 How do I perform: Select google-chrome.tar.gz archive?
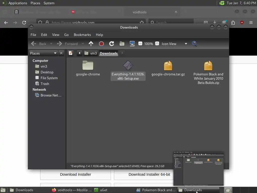[168, 68]
